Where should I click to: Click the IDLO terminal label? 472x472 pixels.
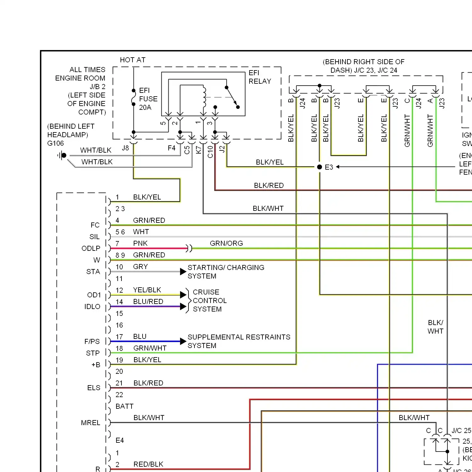click(92, 306)
